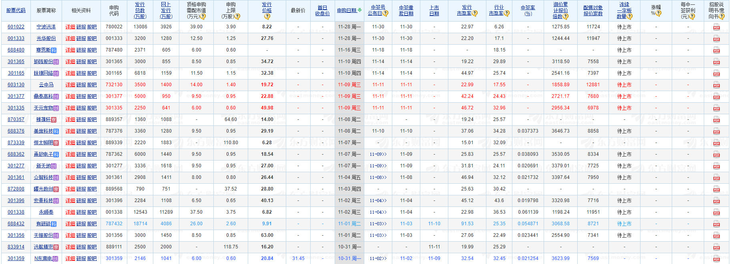Open the prospectus PDF for 矩阵股份

pyautogui.click(x=716, y=62)
